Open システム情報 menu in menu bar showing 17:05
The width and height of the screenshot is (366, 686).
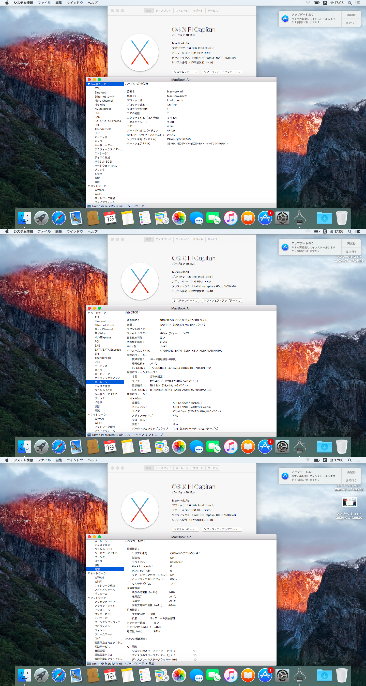coord(23,3)
